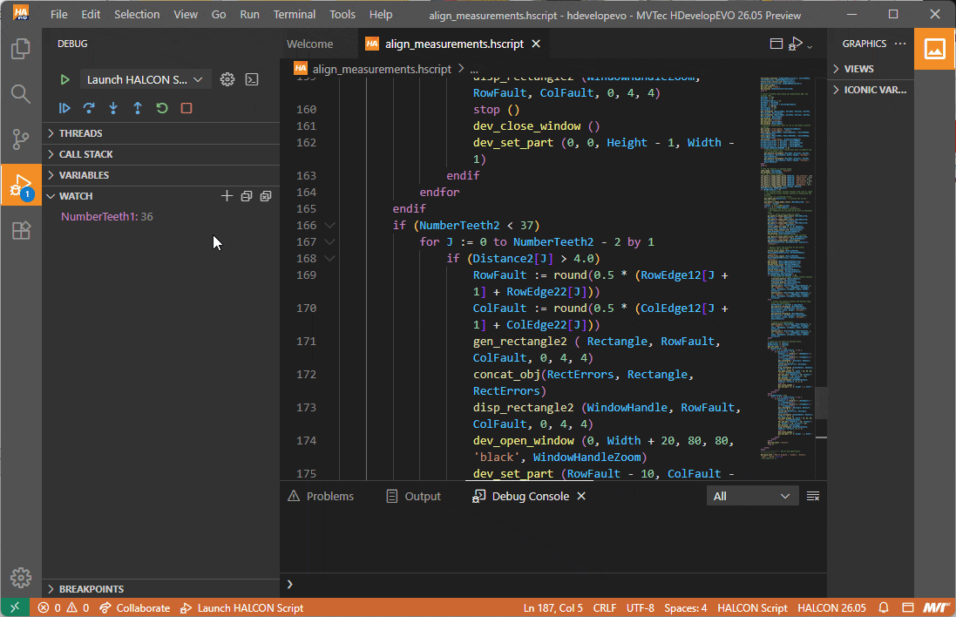Image resolution: width=956 pixels, height=617 pixels.
Task: Open launch configuration gear icon
Action: (227, 79)
